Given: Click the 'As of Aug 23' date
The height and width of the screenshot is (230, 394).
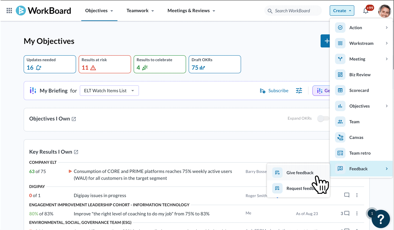Looking at the screenshot, I should (x=307, y=214).
